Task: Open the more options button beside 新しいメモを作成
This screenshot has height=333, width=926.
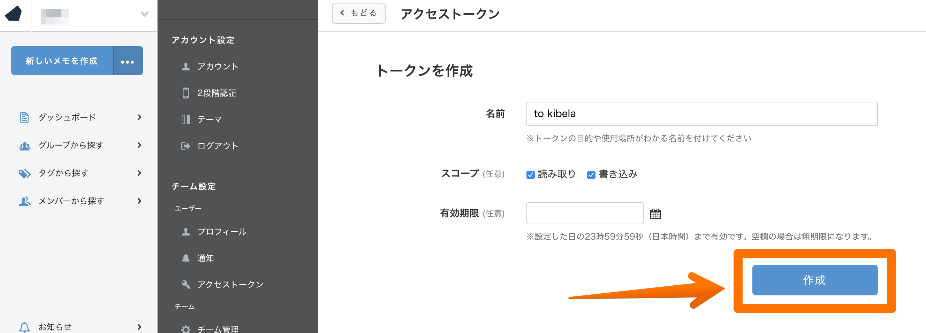Action: (128, 61)
